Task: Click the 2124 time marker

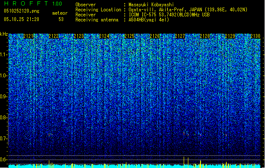Action: click(104, 36)
